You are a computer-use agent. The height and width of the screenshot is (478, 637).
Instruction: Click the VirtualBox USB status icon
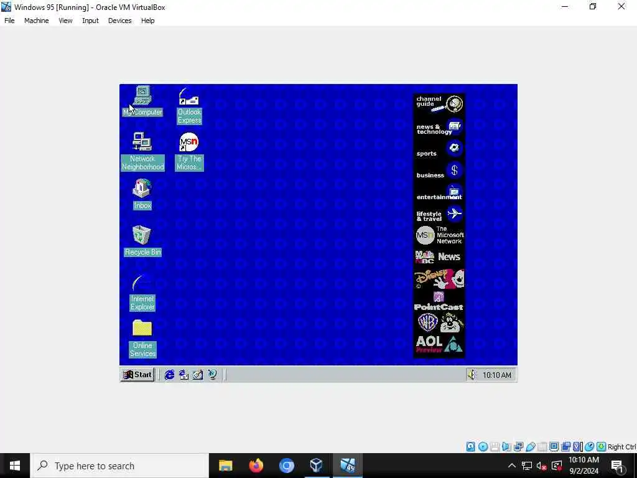(531, 447)
